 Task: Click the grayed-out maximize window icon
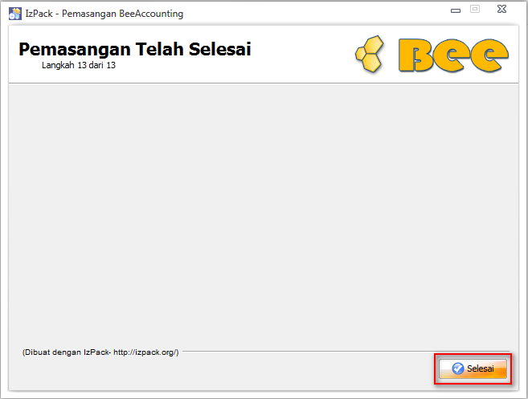475,9
